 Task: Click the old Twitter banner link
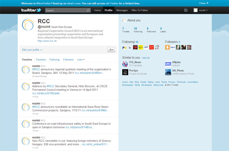112,3
